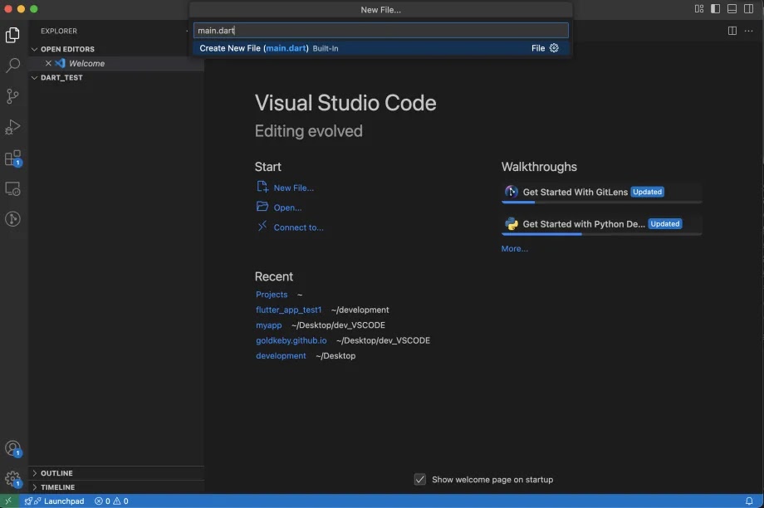Click the Python walkthrough icon
This screenshot has width=764, height=508.
coord(511,224)
